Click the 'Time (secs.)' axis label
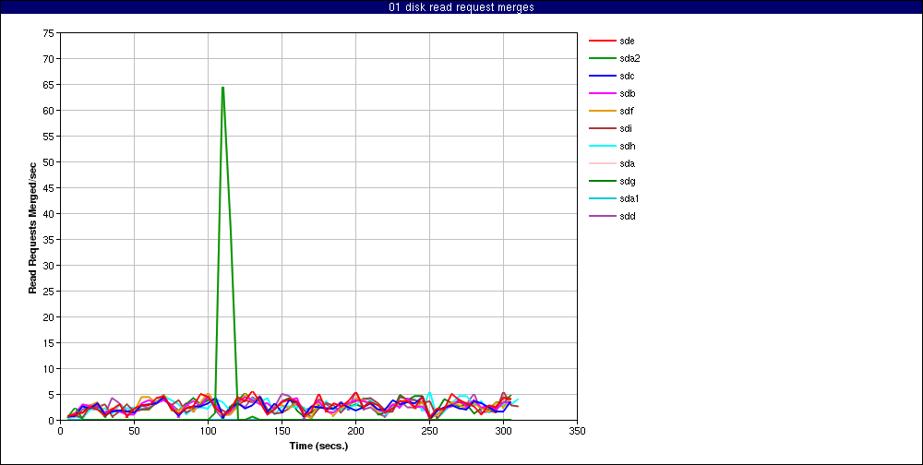This screenshot has height=465, width=923. (318, 446)
